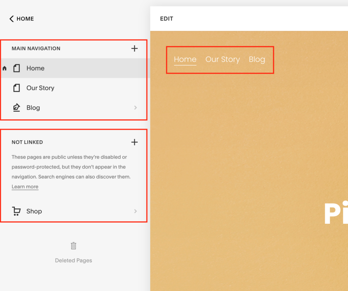
Task: Click the HOME back label
Action: [x=25, y=19]
